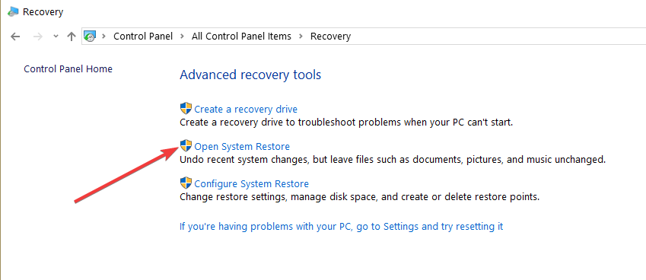Launch Open System Restore link
This screenshot has width=646, height=280.
click(x=242, y=147)
